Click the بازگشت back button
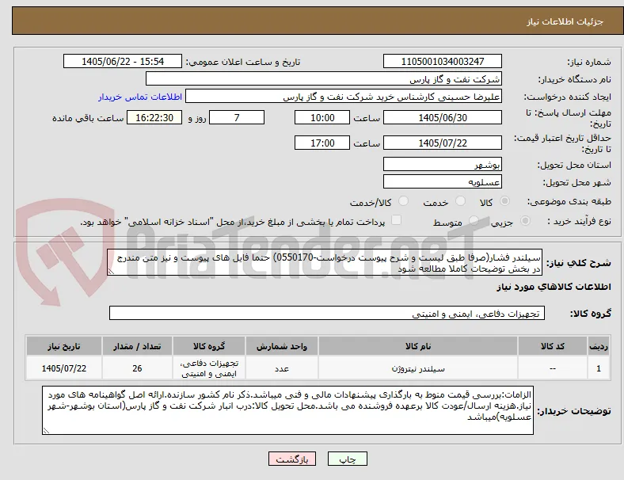 pos(292,459)
